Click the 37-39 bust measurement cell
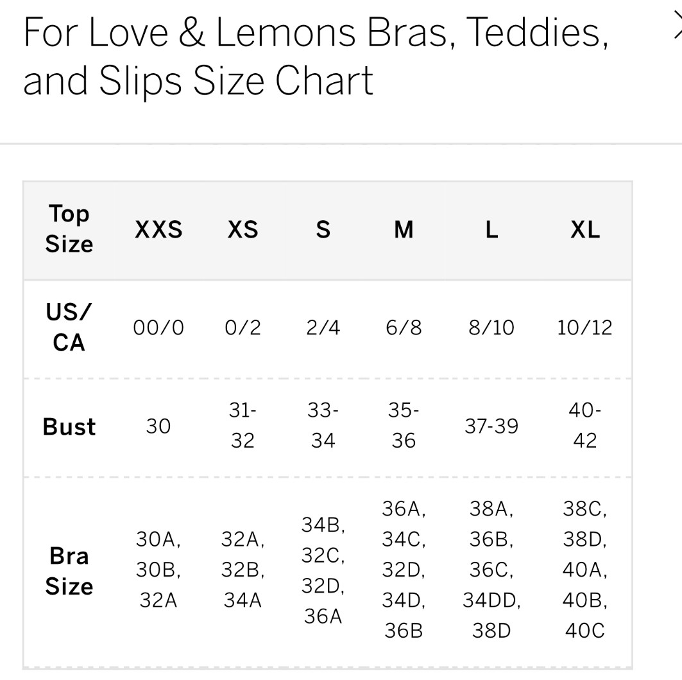Viewport: 682px width, 680px height. 491,426
